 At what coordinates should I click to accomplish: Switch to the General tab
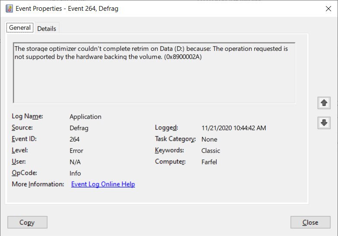click(20, 28)
